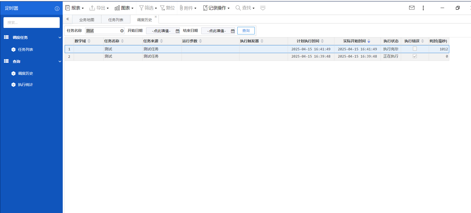Toggle the 执行错误 checkbox in row 1
The image size is (471, 213).
click(x=415, y=49)
